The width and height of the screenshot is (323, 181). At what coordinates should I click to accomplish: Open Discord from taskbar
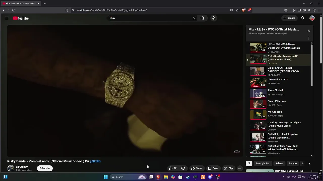click(x=210, y=177)
